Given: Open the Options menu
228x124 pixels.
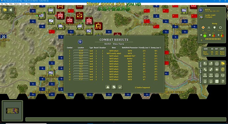Looking at the screenshot, I should pyautogui.click(x=17, y=4).
